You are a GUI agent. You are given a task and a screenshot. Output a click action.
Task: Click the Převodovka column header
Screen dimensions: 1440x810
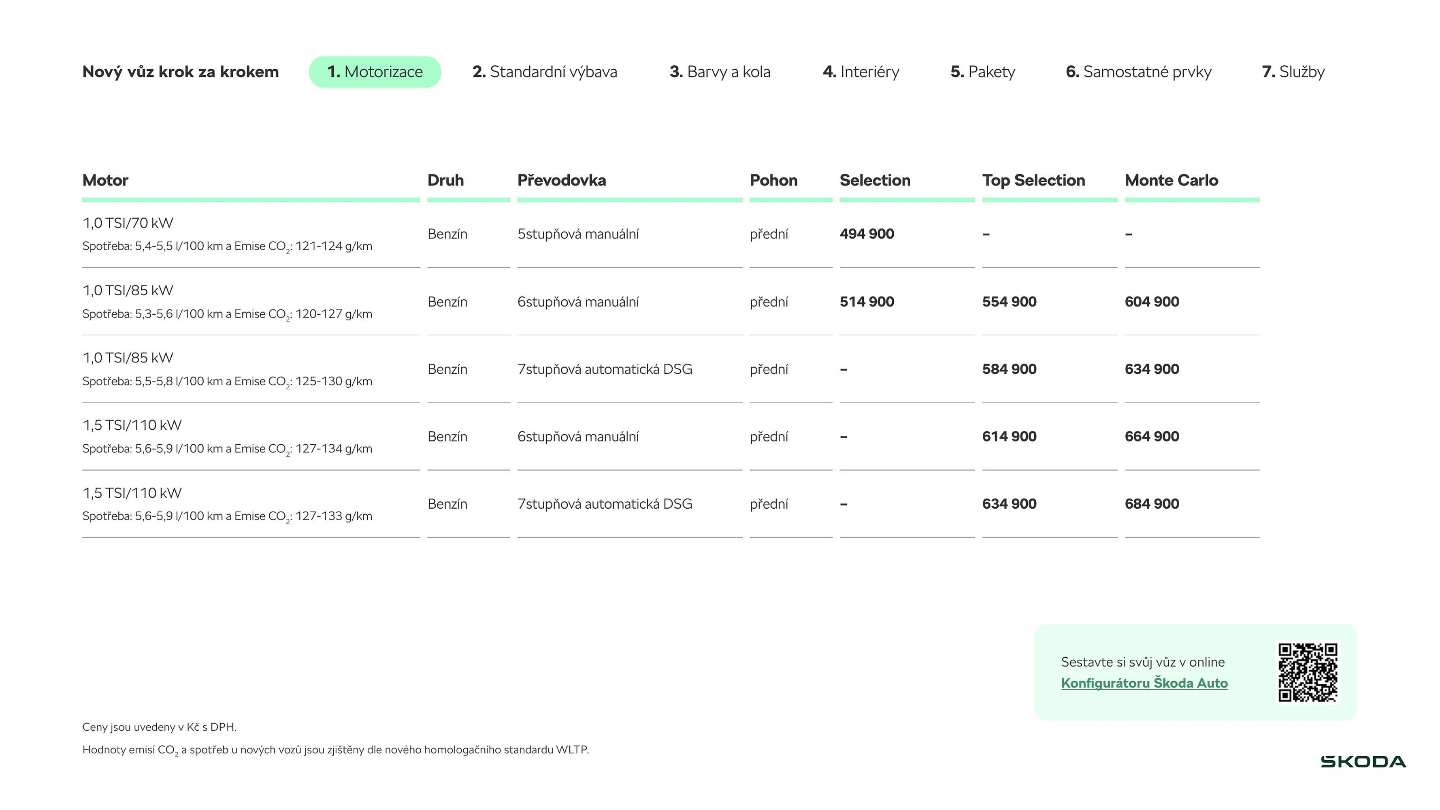pyautogui.click(x=561, y=180)
